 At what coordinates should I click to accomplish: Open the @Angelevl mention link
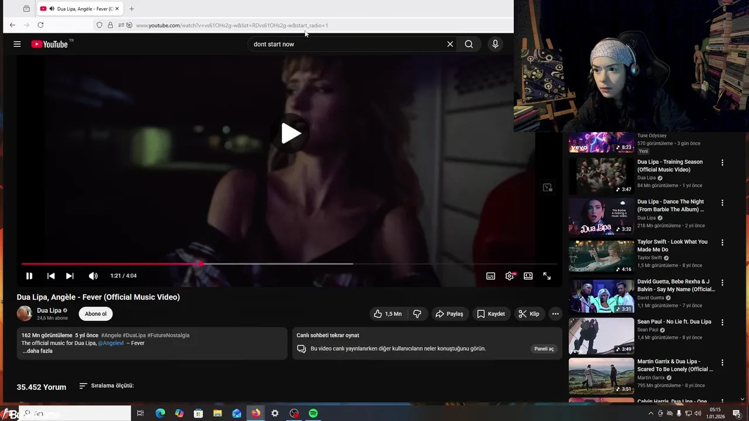pos(111,343)
